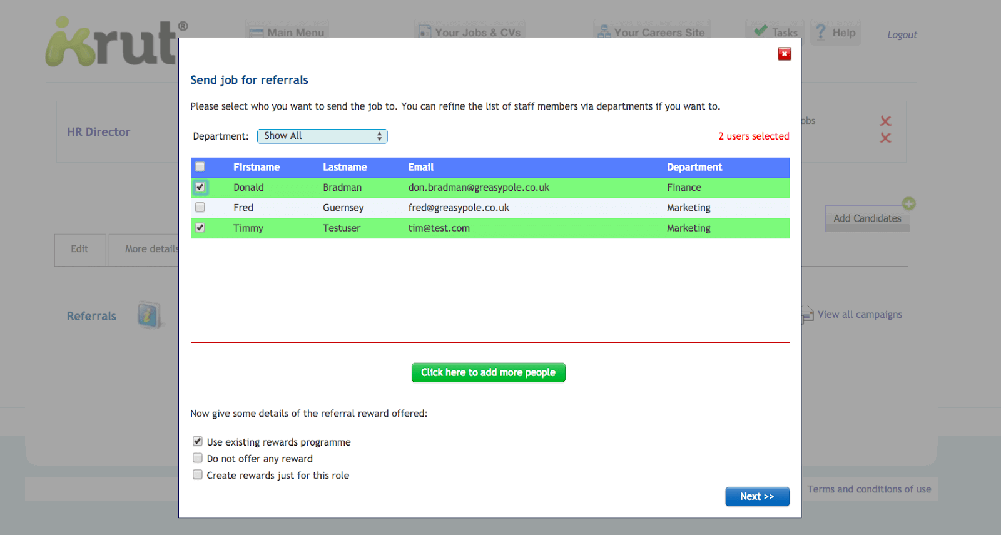Click the Testuser lastname cell
This screenshot has width=1001, height=535.
[342, 228]
